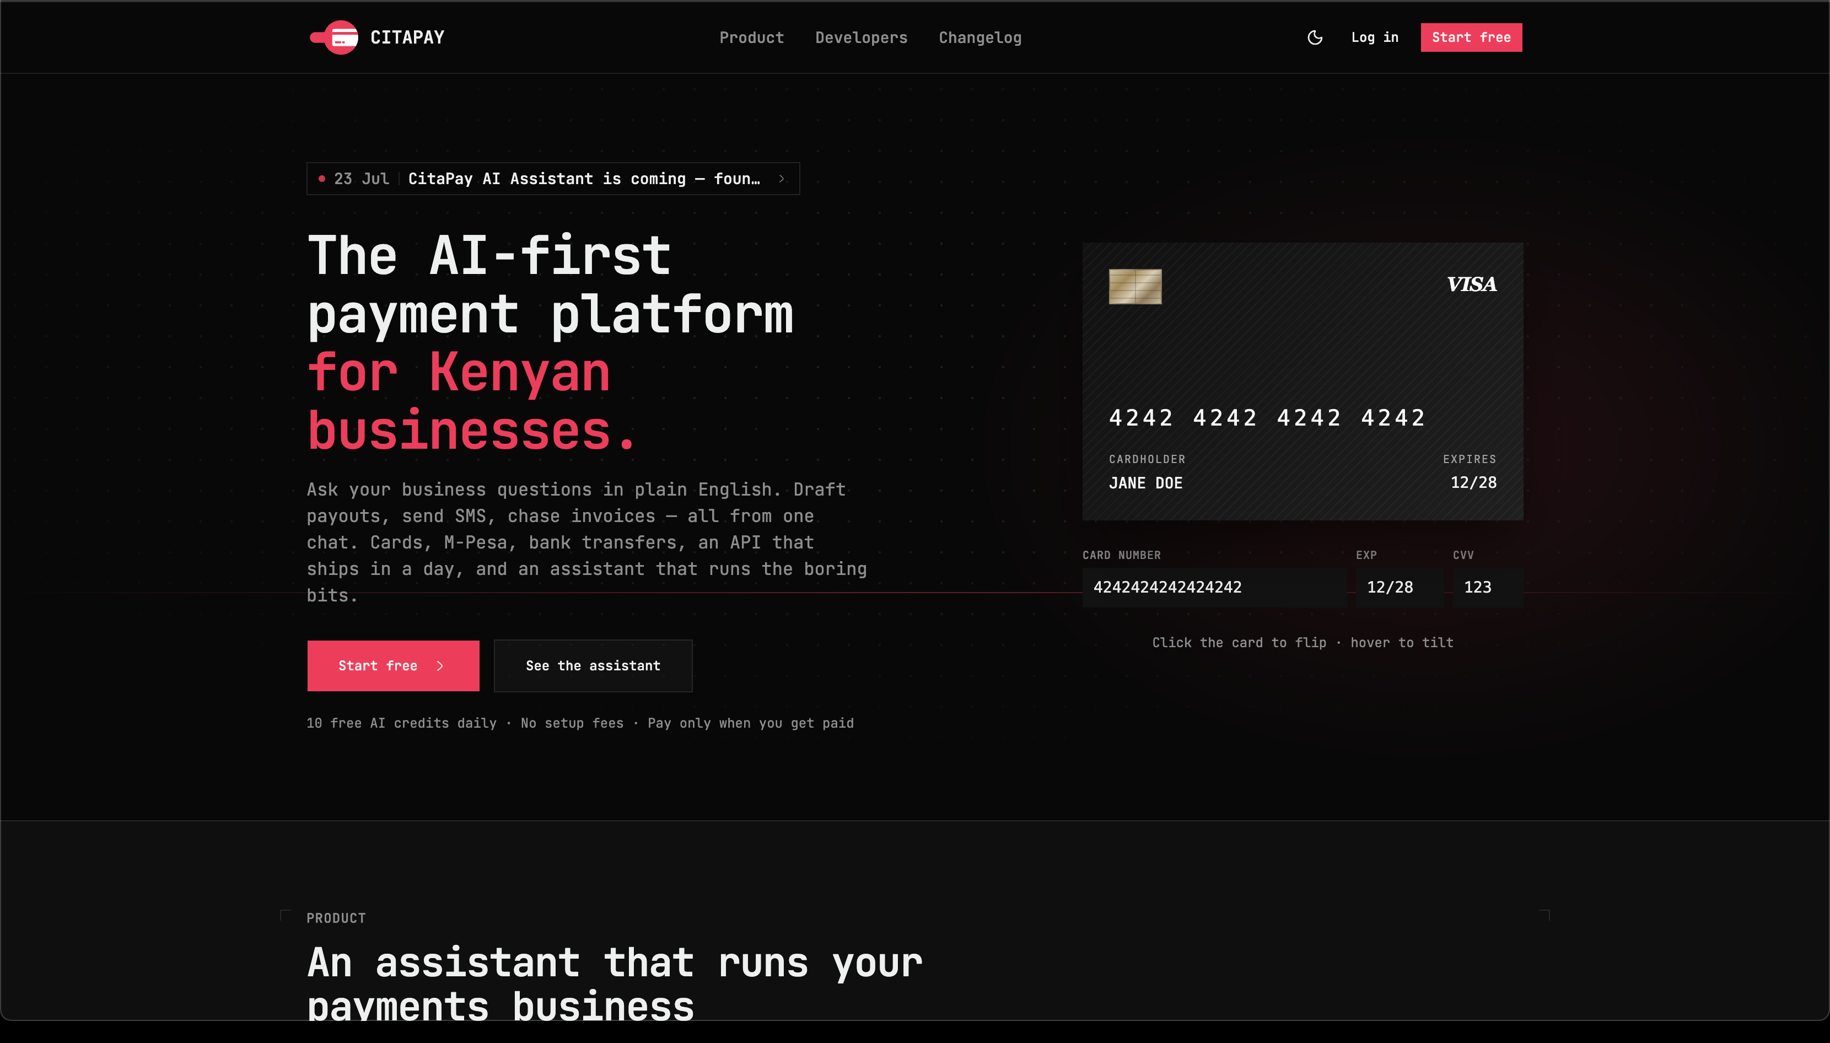Viewport: 1830px width, 1043px height.
Task: Open the Changelog nav item
Action: tap(980, 37)
